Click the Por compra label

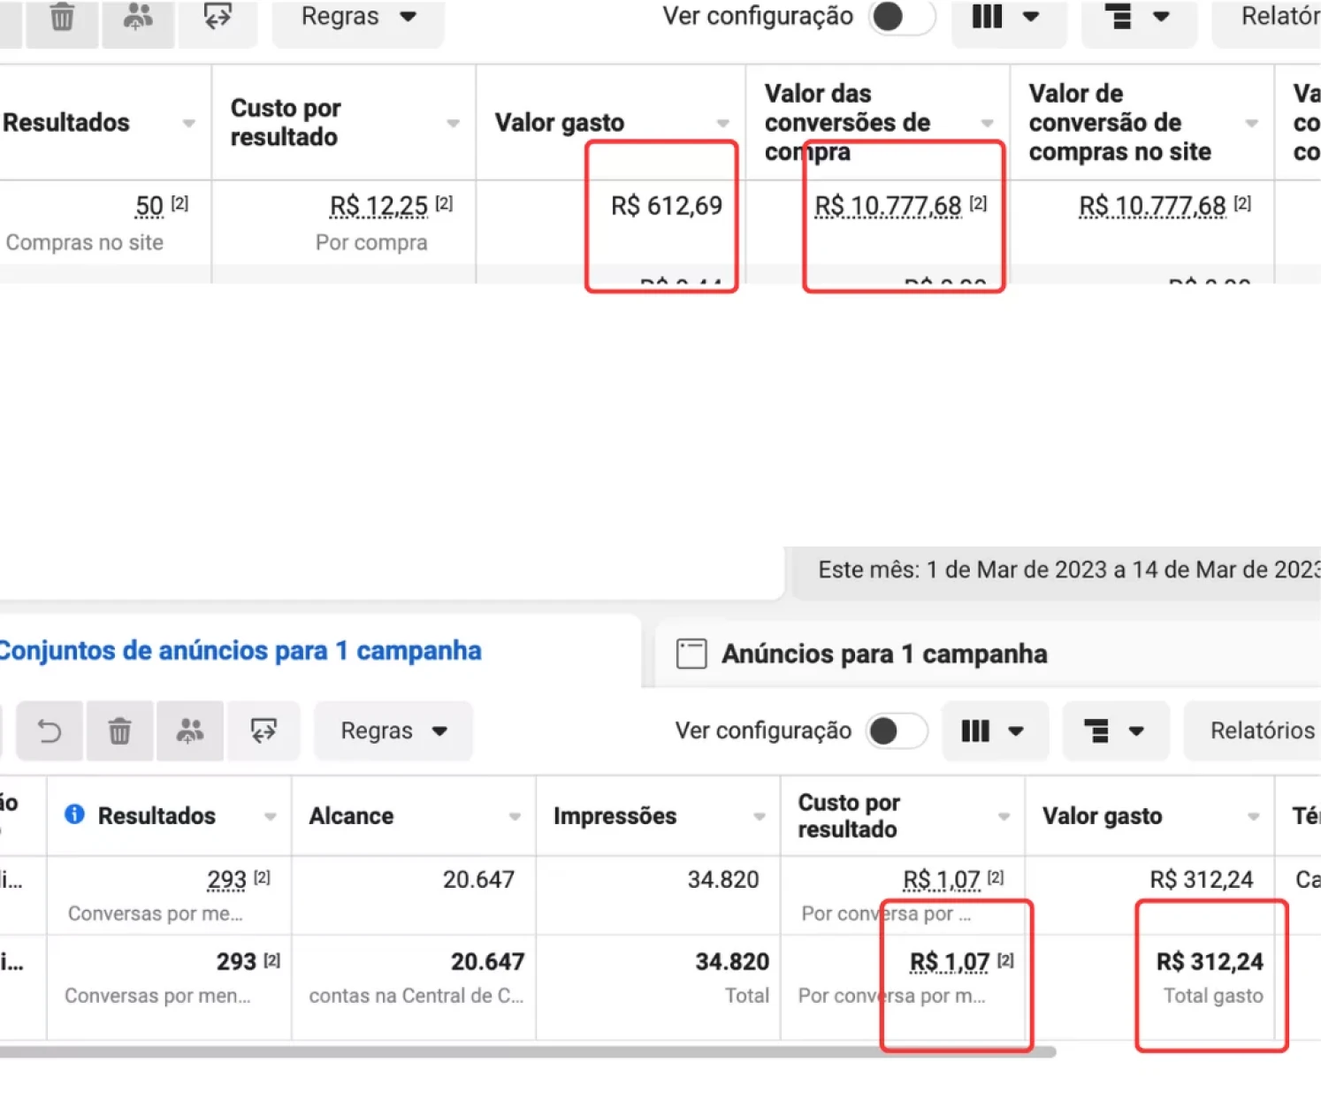pos(371,242)
